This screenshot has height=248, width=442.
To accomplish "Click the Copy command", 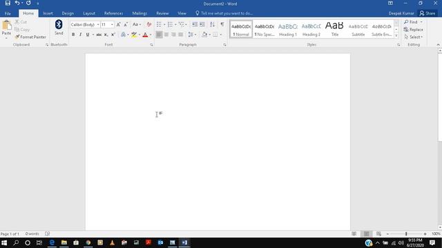I will point(22,29).
